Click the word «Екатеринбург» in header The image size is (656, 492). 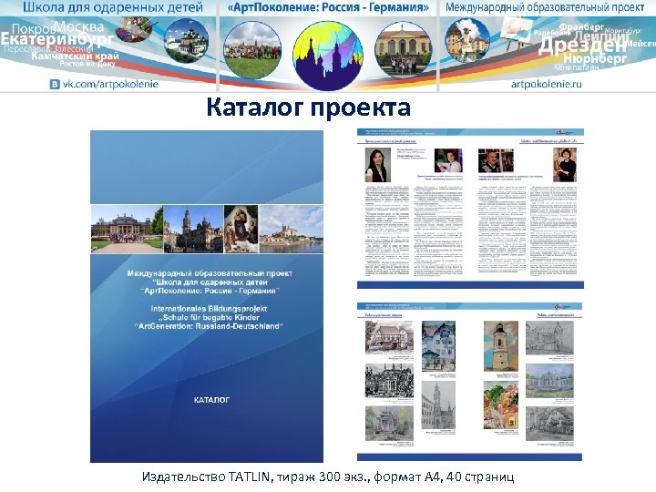(x=57, y=39)
